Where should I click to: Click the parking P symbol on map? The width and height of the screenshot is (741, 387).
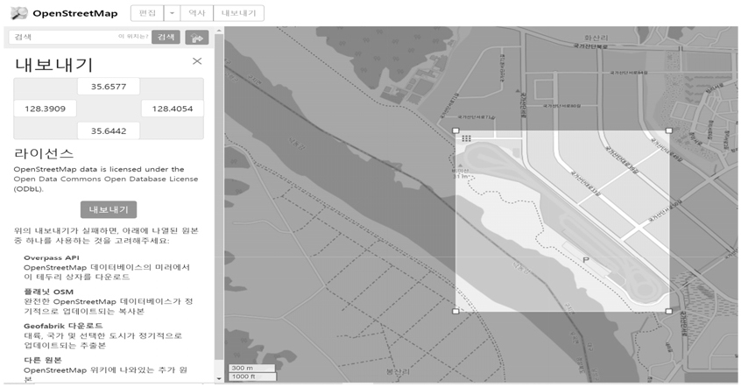586,259
